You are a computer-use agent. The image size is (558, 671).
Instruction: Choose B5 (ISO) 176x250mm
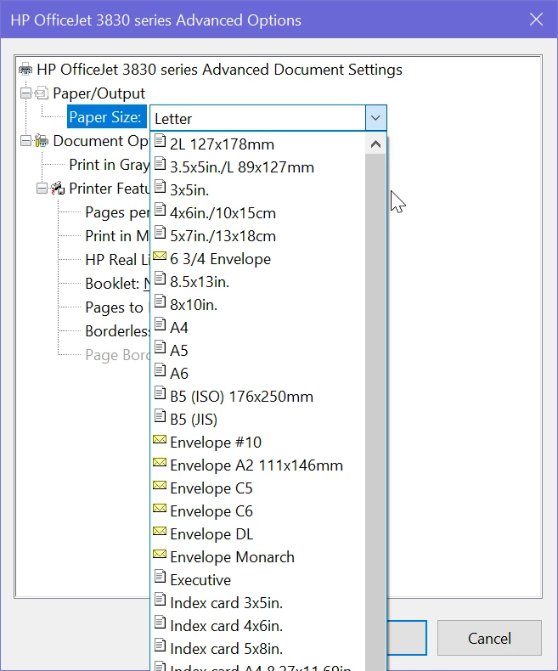(258, 397)
